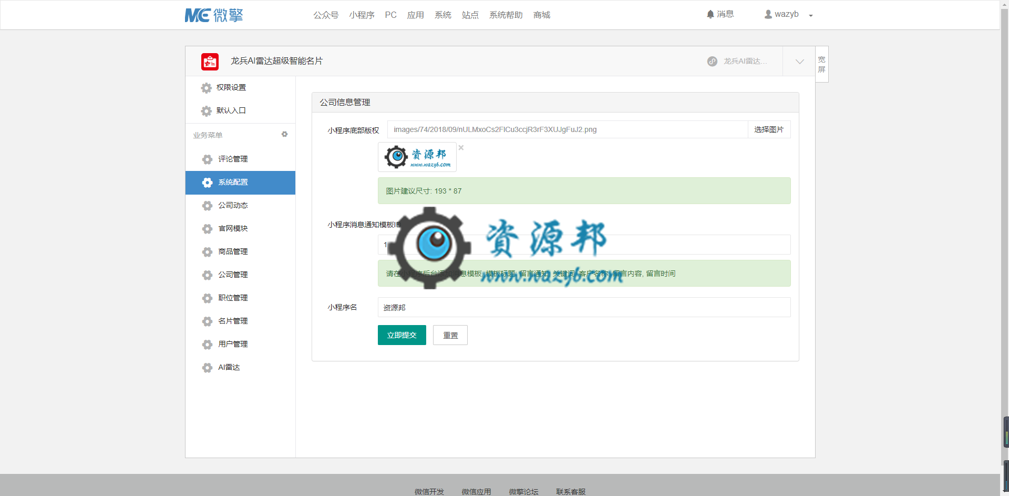The image size is (1009, 496).
Task: Open the 公众号 menu
Action: [326, 15]
